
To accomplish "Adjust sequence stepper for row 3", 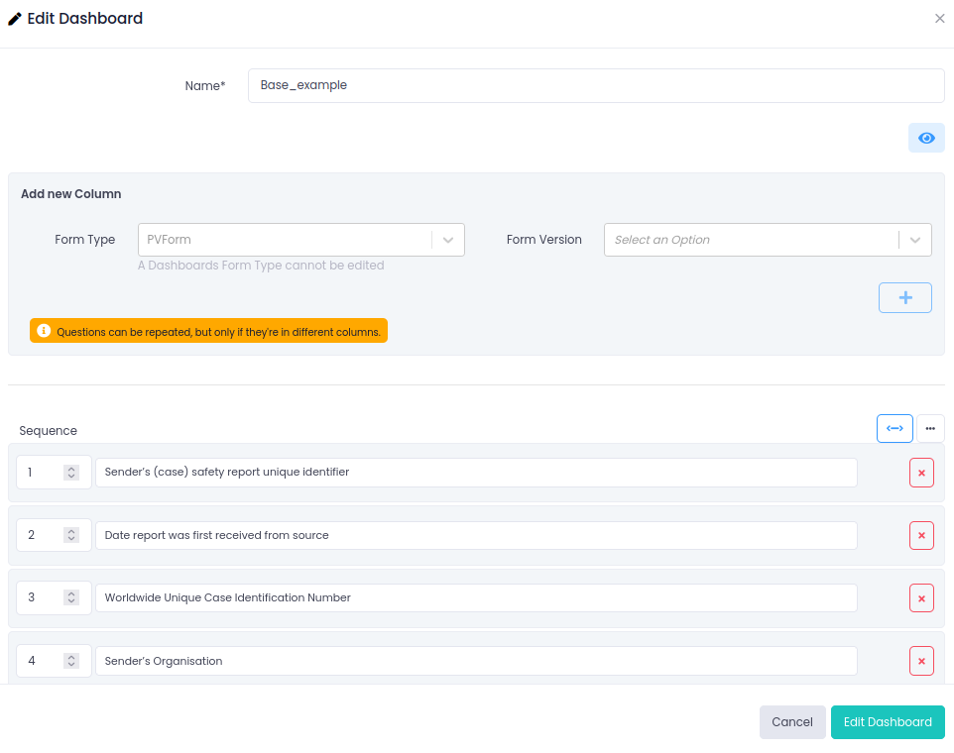I will (x=71, y=597).
